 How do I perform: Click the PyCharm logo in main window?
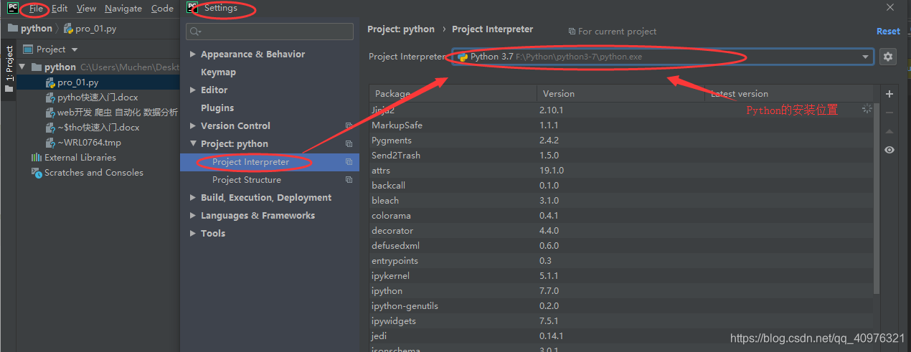[12, 8]
